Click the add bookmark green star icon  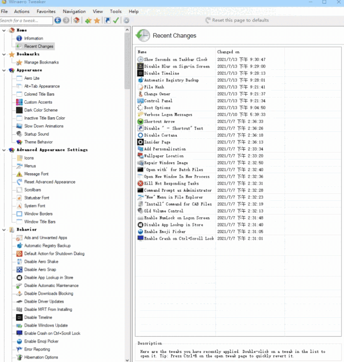(x=88, y=20)
